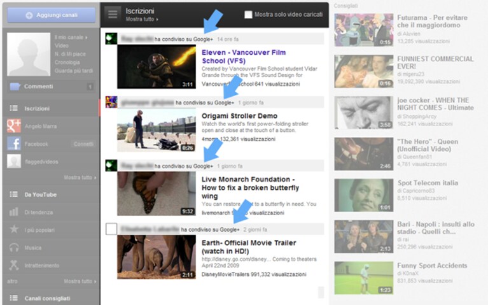Click the I più popolari star icon
Image resolution: width=488 pixels, height=305 pixels.
click(x=14, y=229)
